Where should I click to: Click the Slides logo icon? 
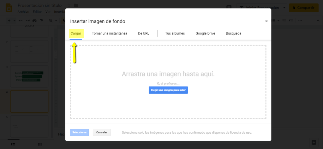tap(9, 8)
